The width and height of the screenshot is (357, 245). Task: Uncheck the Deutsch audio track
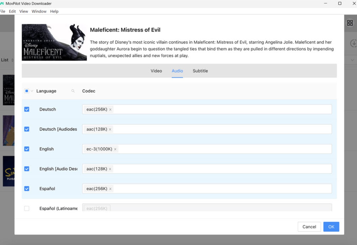tap(27, 109)
